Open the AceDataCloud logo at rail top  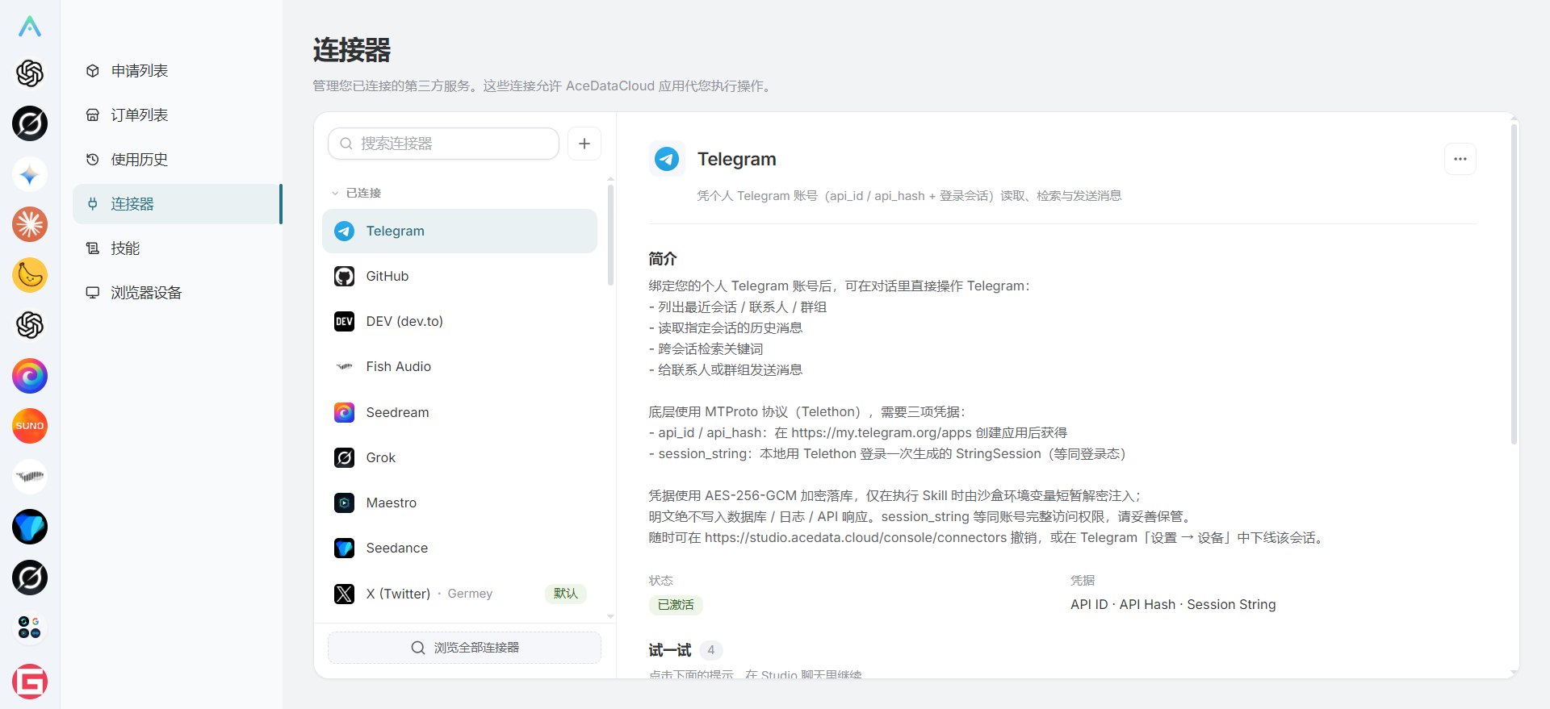[30, 27]
